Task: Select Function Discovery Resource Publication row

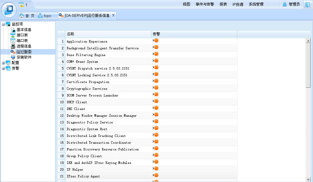Action: tap(147, 149)
